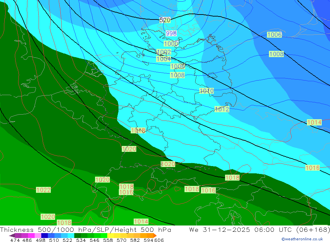Select the 1012 isobar label
The width and height of the screenshot is (330, 242).
pos(222,109)
